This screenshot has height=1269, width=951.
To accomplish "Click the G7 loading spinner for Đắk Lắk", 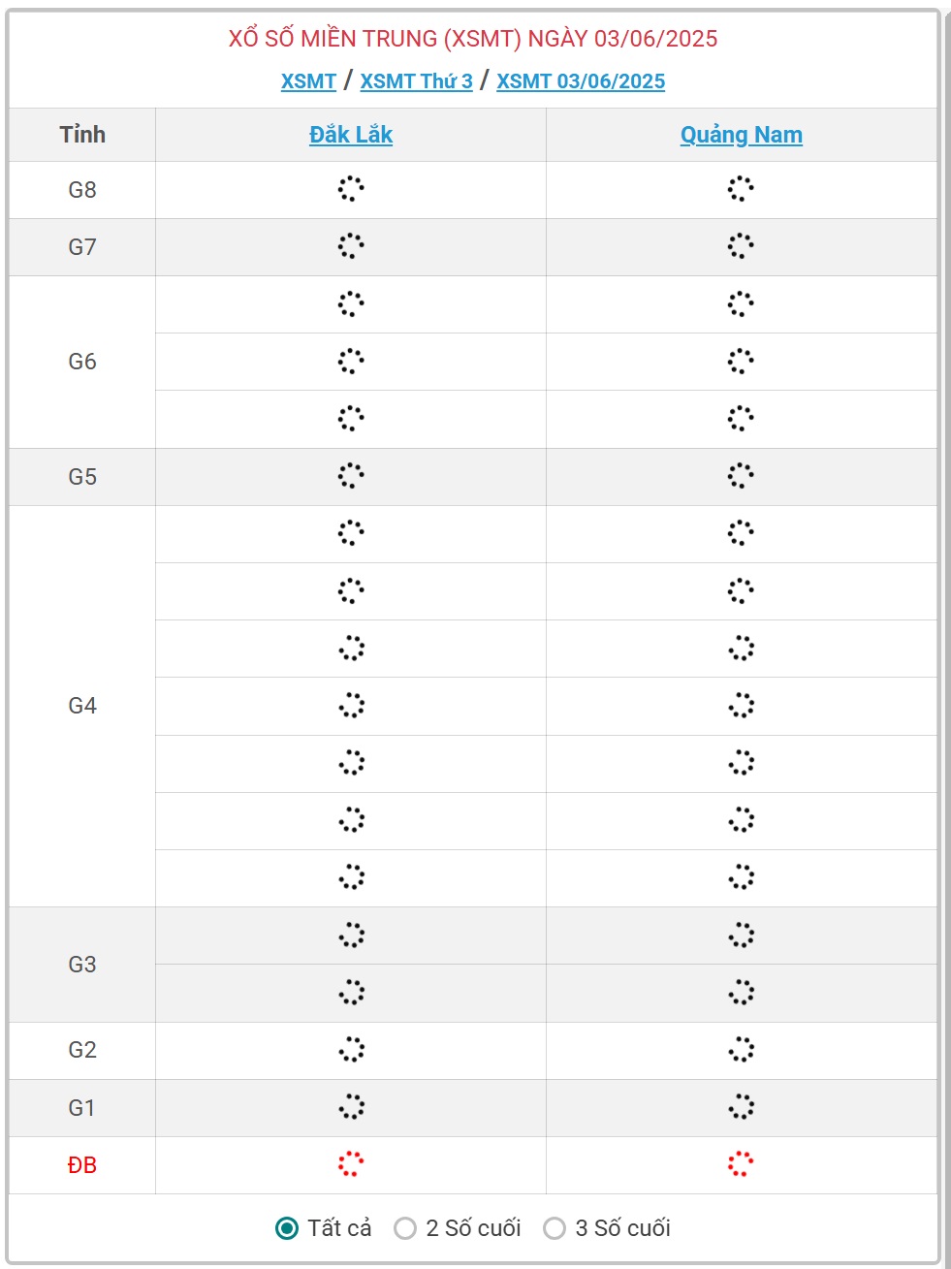I will tap(351, 246).
